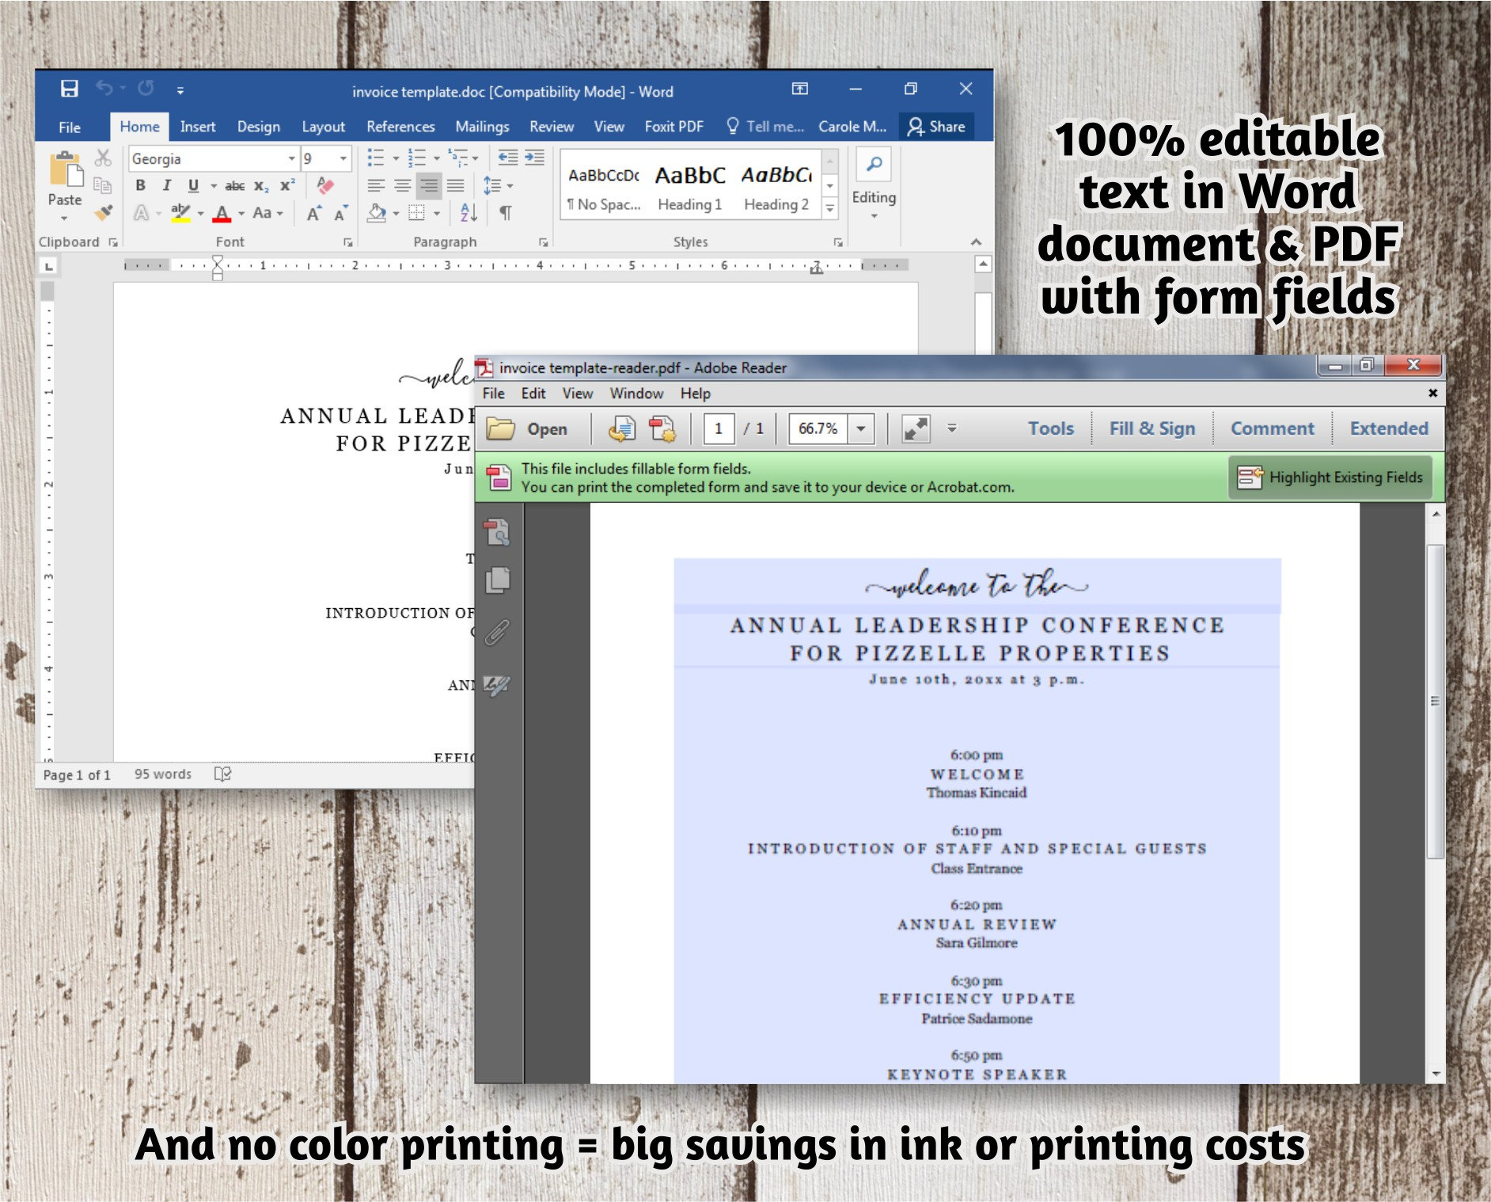
Task: Click the Save icon in Word title bar
Action: (70, 89)
